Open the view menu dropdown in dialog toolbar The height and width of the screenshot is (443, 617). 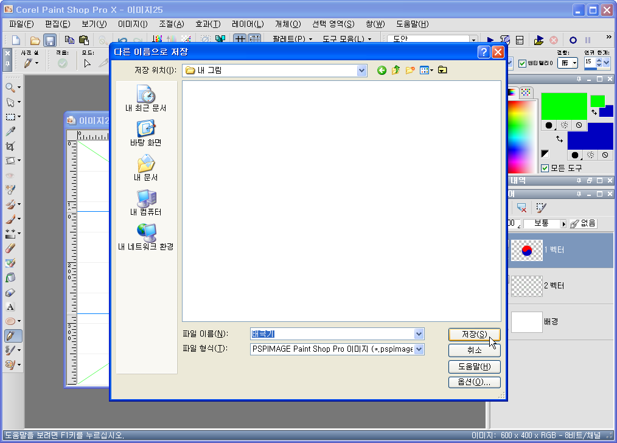point(426,71)
